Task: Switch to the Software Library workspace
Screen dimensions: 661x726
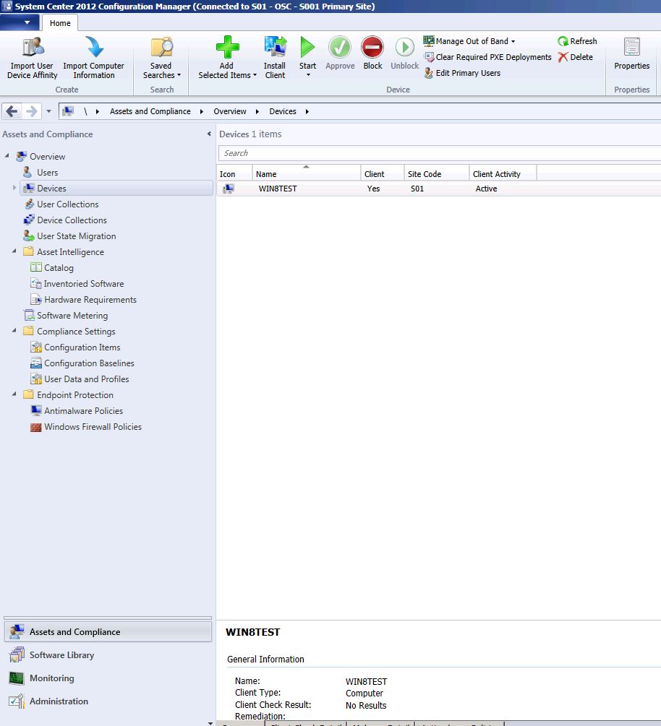Action: pyautogui.click(x=61, y=655)
